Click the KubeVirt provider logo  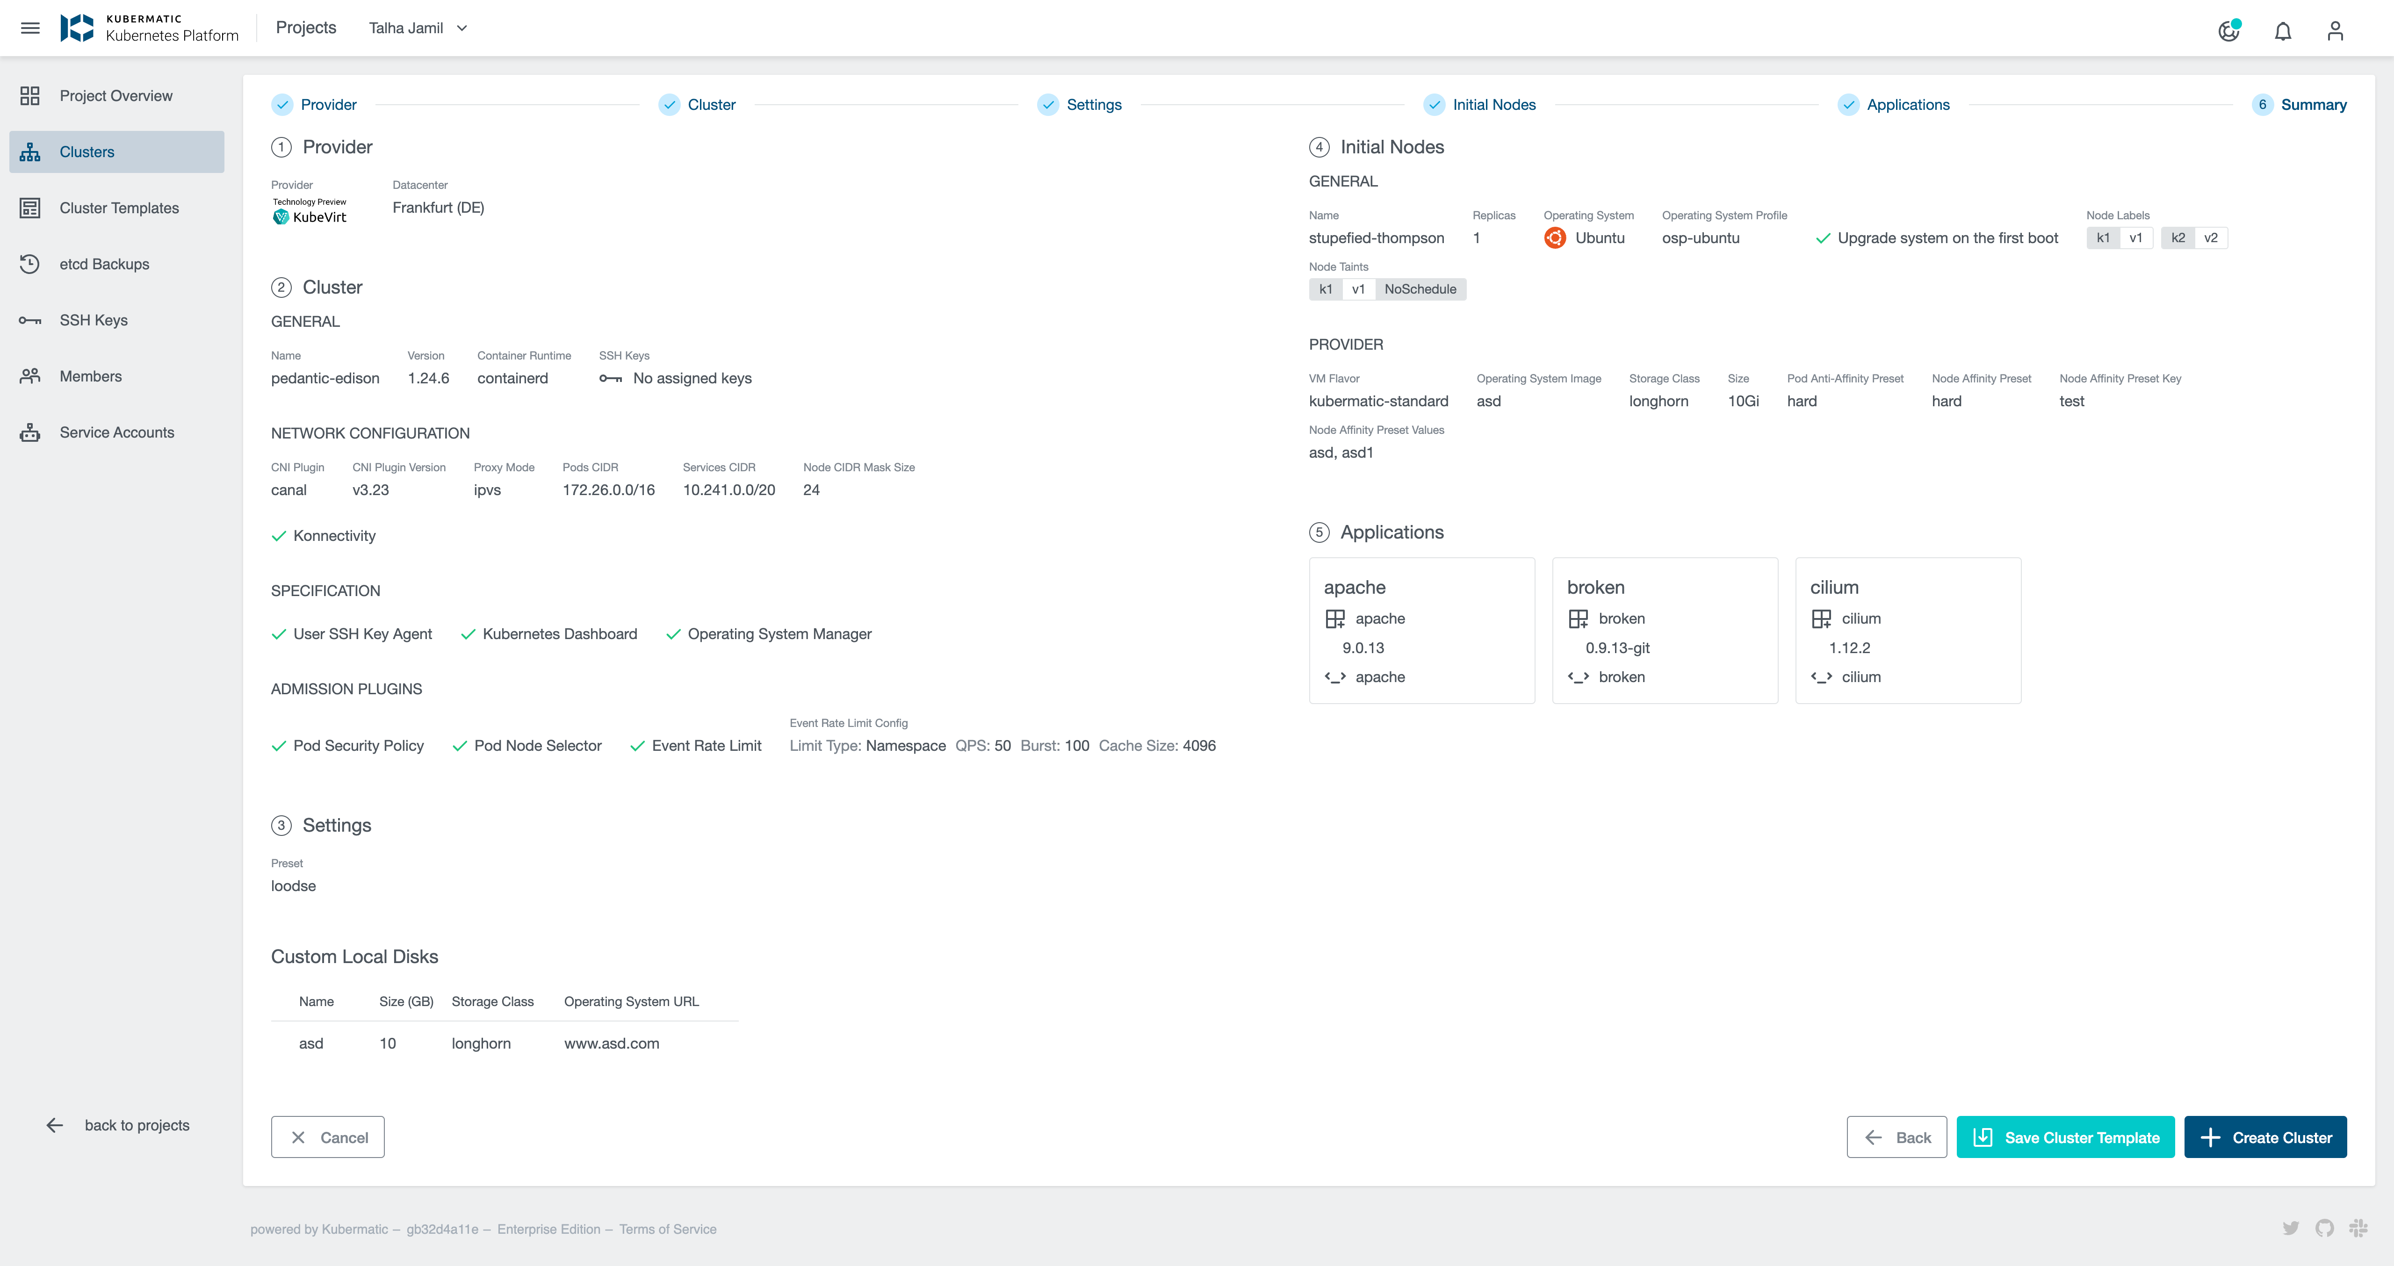(x=310, y=212)
